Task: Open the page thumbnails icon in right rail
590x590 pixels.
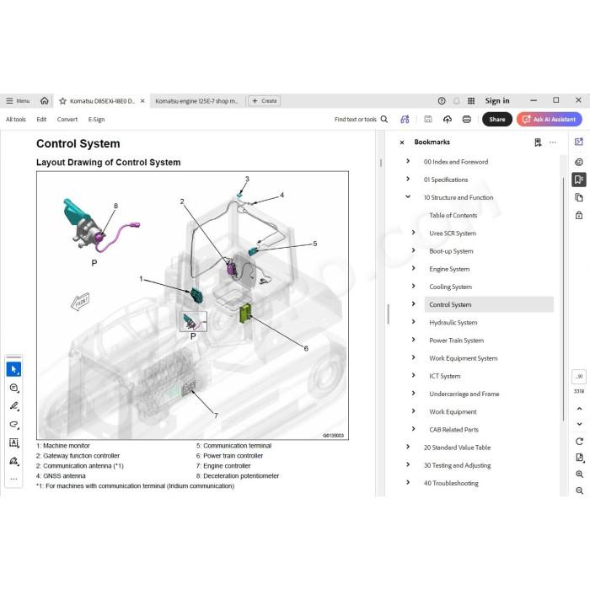Action: point(579,197)
